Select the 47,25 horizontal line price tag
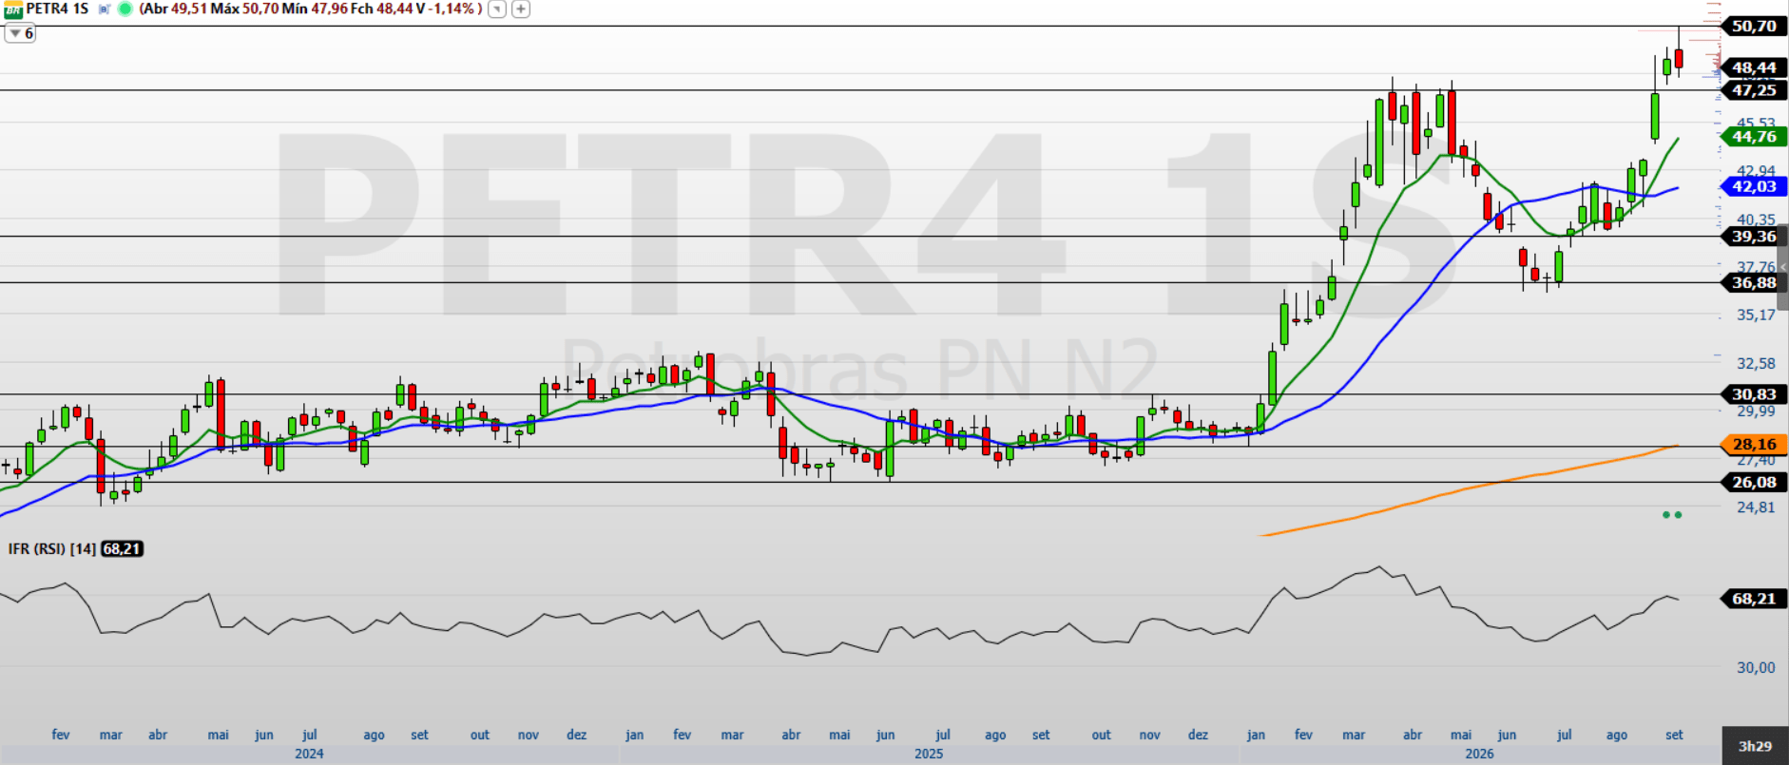Viewport: 1789px width, 765px height. pos(1754,90)
